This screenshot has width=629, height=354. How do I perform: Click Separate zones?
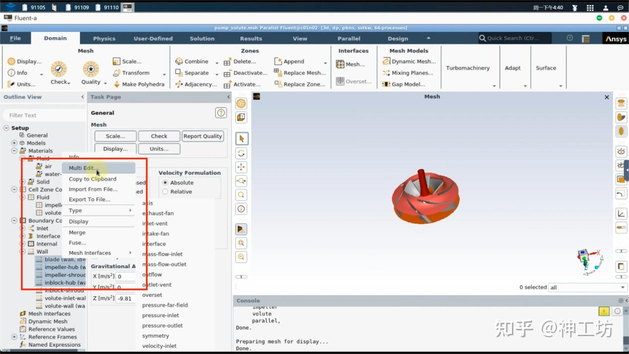click(x=192, y=73)
